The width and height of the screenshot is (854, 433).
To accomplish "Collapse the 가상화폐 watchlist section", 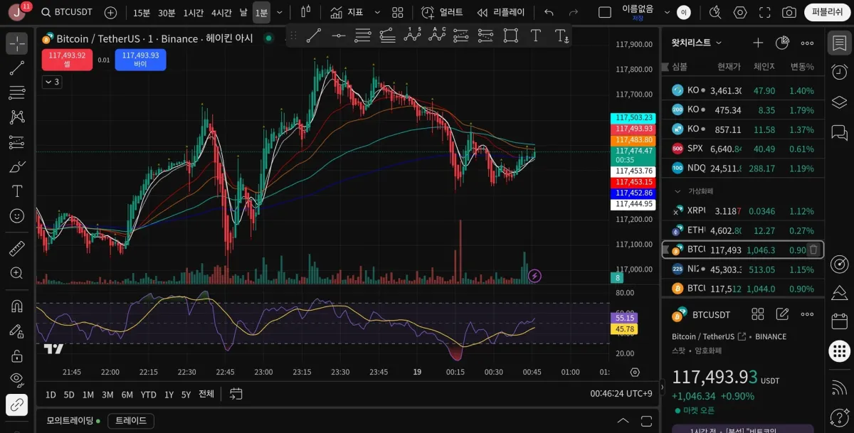I will tap(676, 191).
